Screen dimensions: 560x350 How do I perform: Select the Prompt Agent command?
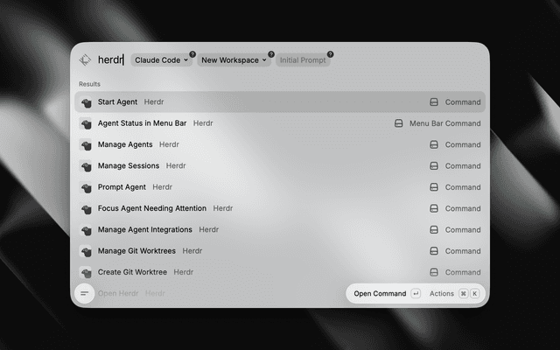[x=280, y=187]
